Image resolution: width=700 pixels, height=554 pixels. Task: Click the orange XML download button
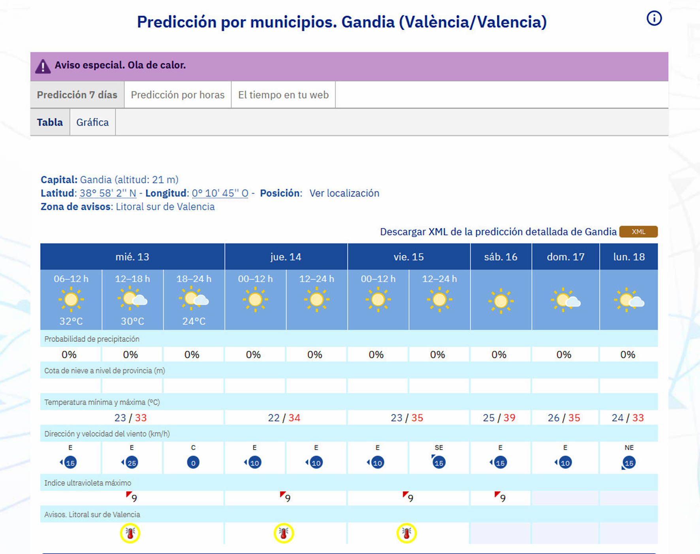[638, 232]
